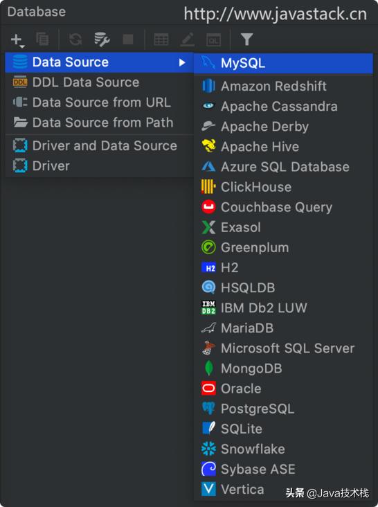The height and width of the screenshot is (507, 378).
Task: Select Sybase ASE data source
Action: (283, 469)
